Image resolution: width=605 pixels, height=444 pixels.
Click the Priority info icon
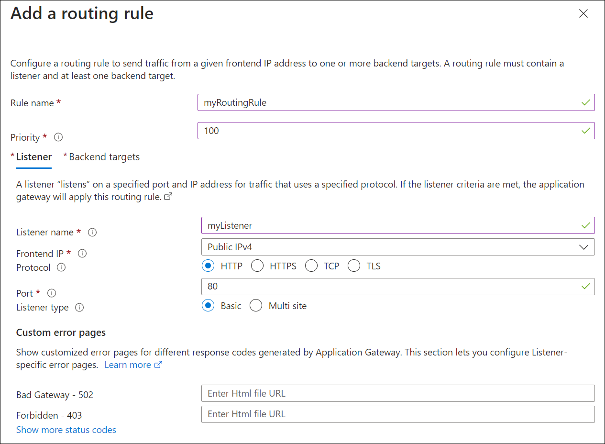58,138
